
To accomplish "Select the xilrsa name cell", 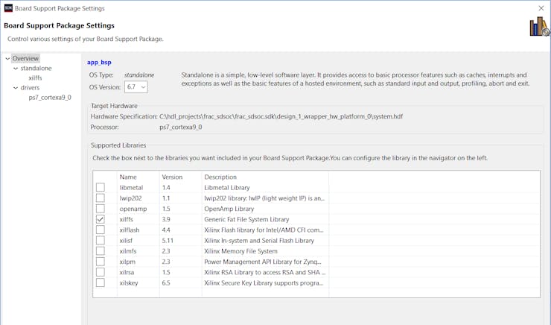I will 127,272.
